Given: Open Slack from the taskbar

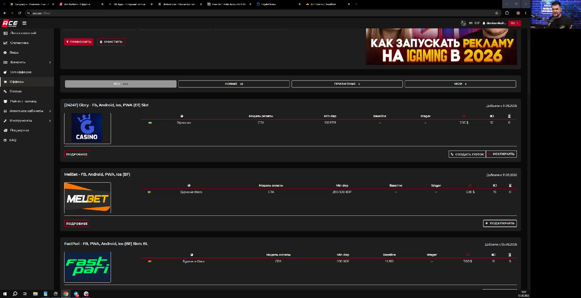Looking at the screenshot, I should click(86, 294).
